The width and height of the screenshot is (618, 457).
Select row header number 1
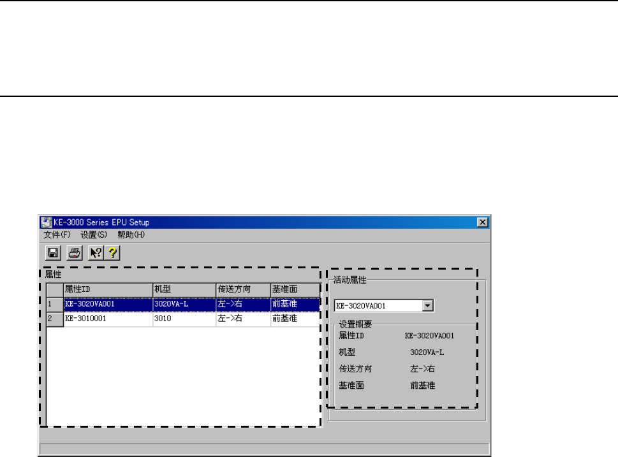point(55,305)
